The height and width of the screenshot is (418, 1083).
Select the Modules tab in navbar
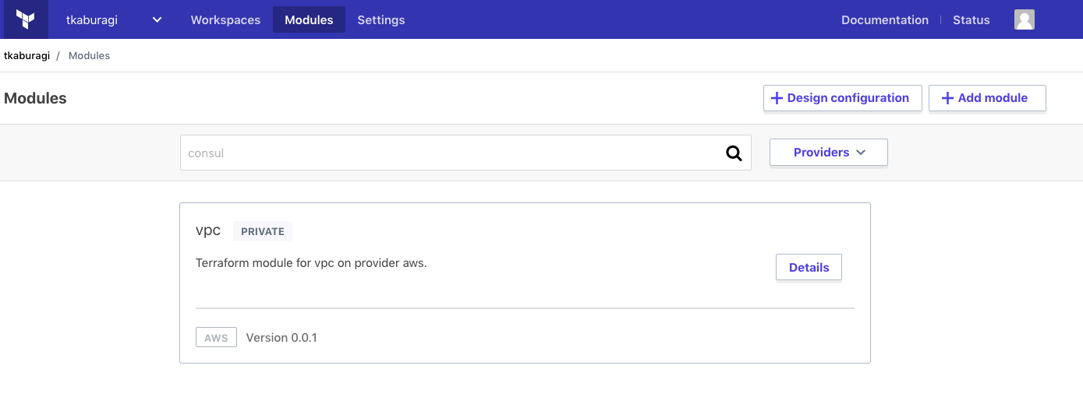point(309,19)
